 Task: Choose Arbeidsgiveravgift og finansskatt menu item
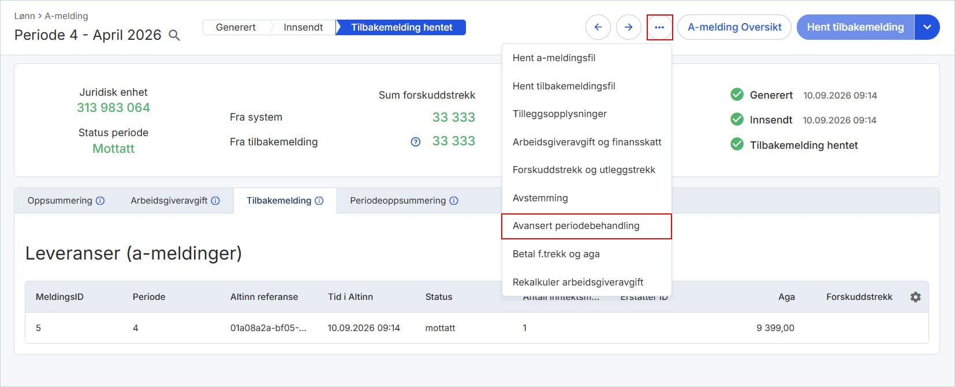(587, 142)
